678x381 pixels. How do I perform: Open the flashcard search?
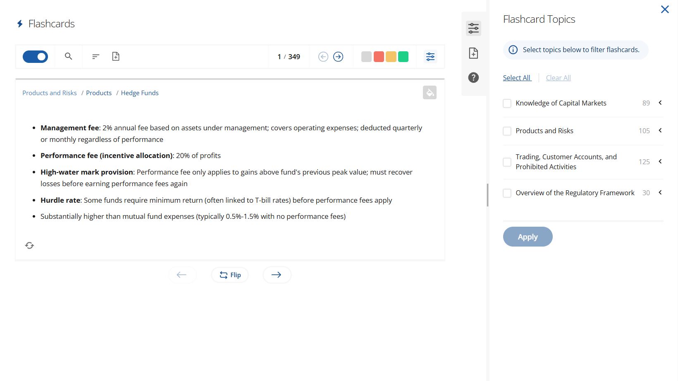(68, 56)
